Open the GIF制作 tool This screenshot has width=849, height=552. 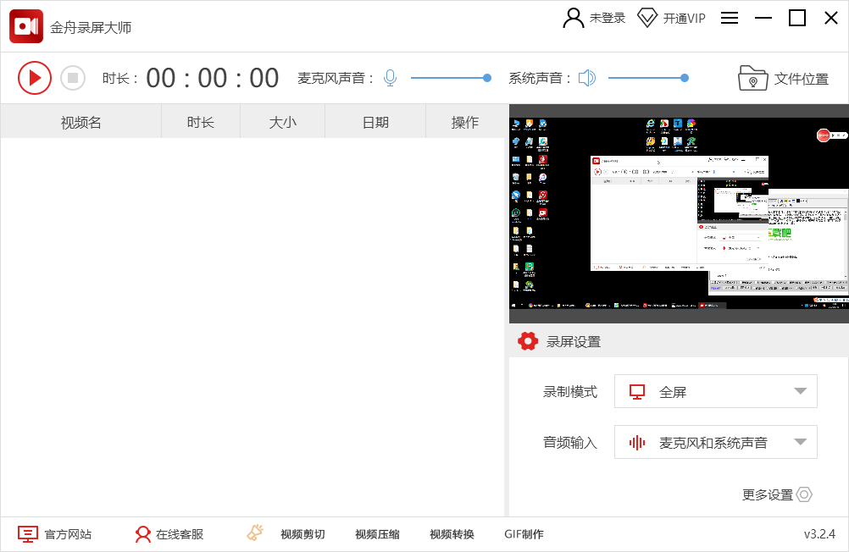pyautogui.click(x=524, y=535)
